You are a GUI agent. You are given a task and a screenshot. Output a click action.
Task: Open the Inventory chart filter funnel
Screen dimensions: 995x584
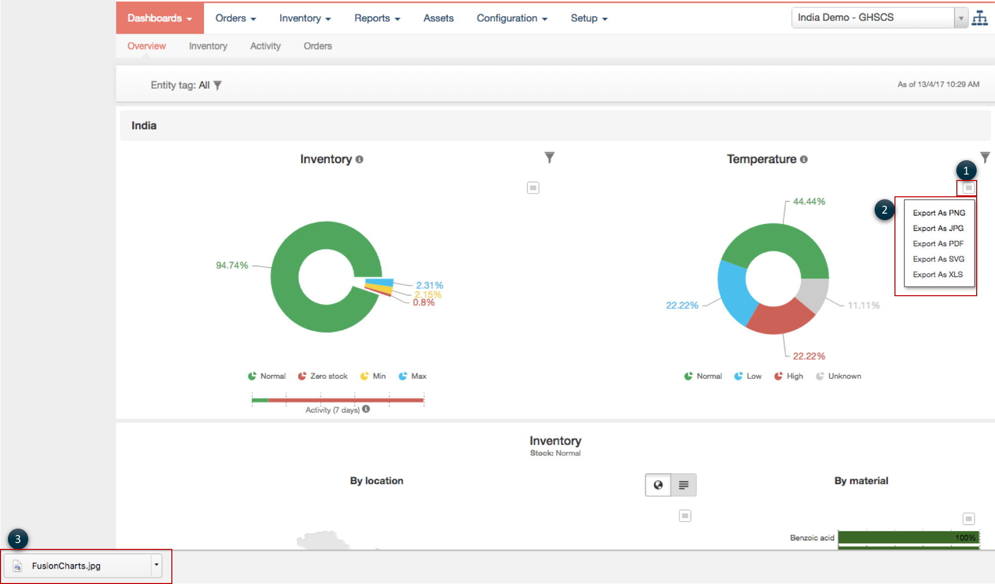point(549,158)
